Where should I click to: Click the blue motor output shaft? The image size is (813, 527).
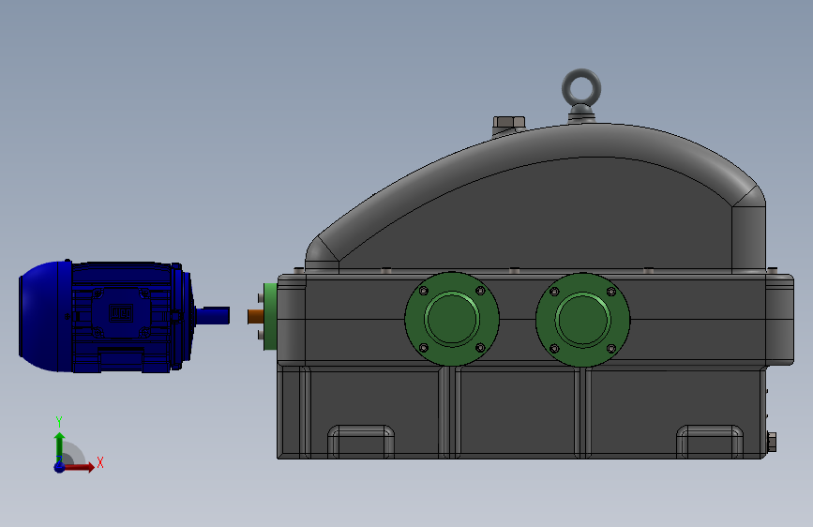(214, 315)
